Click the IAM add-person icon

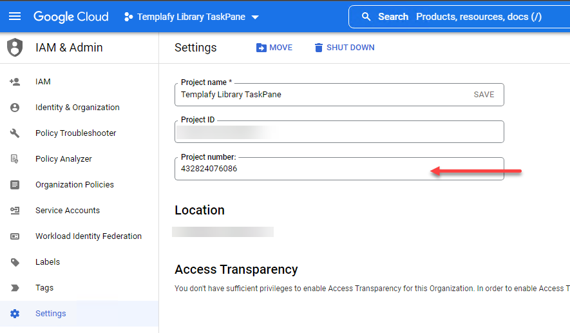[15, 82]
